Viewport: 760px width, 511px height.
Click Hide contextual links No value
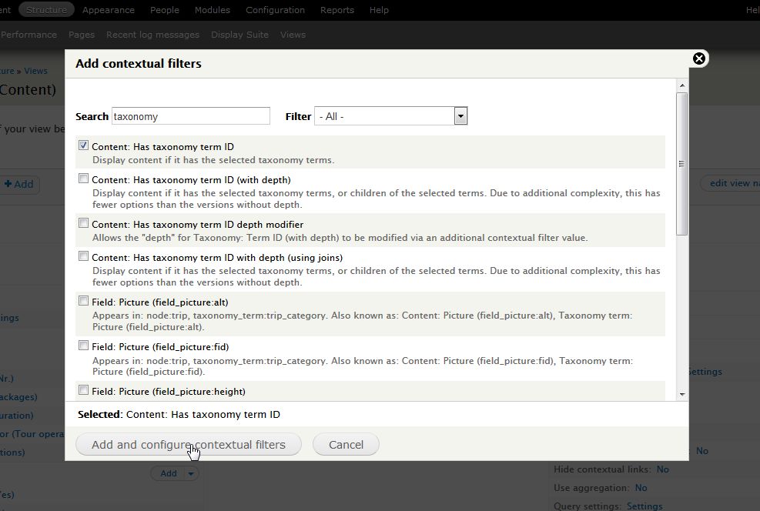click(662, 469)
